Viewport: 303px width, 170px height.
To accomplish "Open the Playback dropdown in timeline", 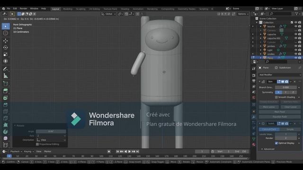I will (16, 152).
